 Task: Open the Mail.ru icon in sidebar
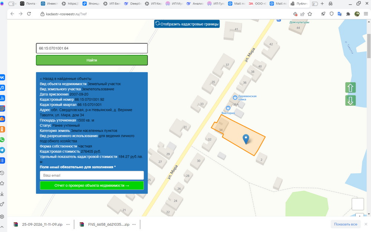pyautogui.click(x=2, y=109)
